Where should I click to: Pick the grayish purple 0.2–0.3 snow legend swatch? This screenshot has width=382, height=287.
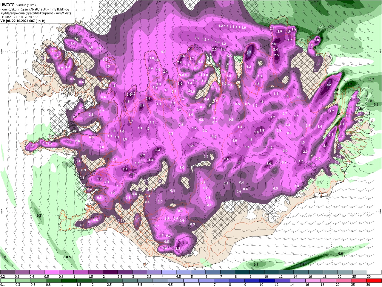[7, 272]
